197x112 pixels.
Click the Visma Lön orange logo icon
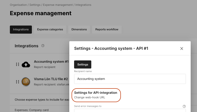coord(26,82)
